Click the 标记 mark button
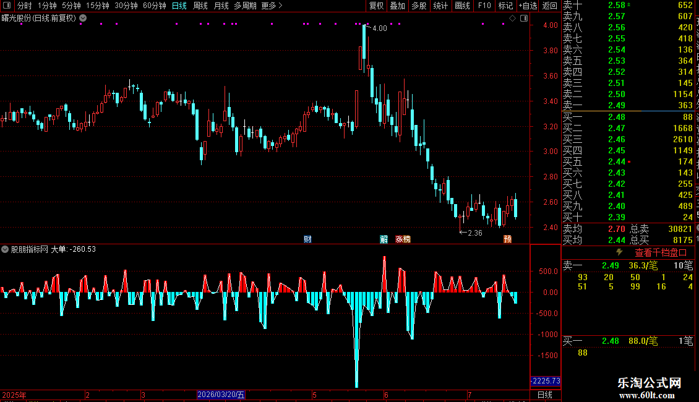 505,6
